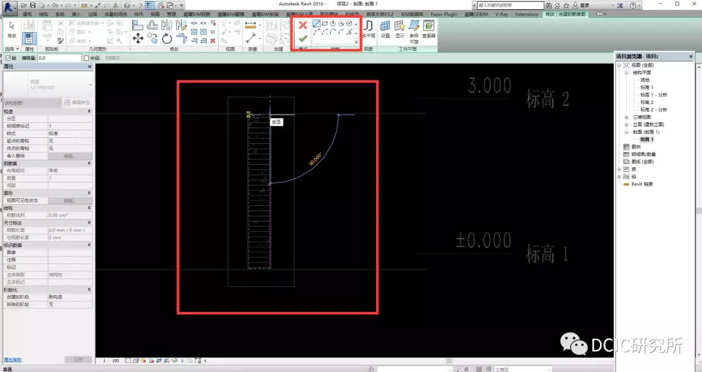Viewport: 702px width, 372px height.
Task: Toggle the Chain checkbox in options bar
Action: (8, 58)
